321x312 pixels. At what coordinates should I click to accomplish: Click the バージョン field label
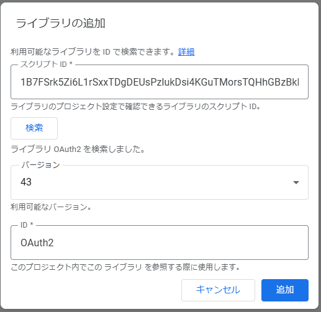pyautogui.click(x=41, y=165)
